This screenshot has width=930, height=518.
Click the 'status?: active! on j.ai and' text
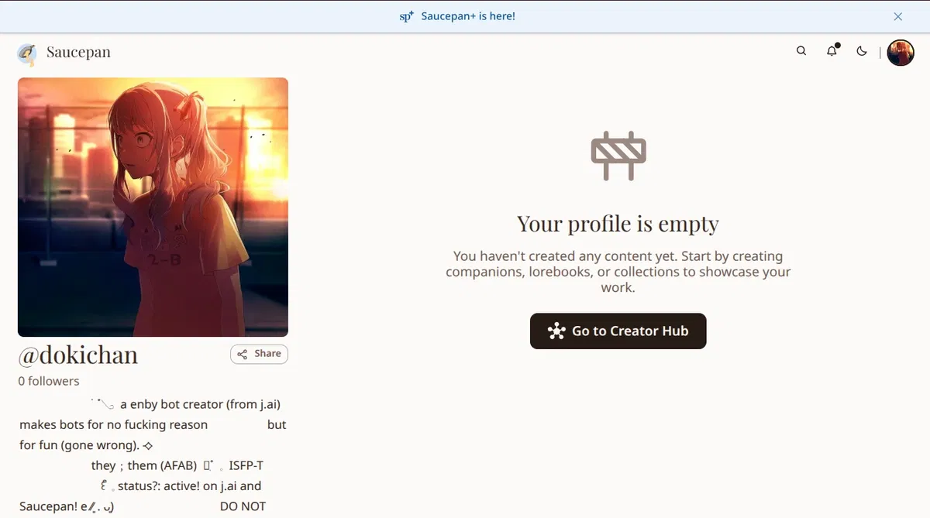coord(190,486)
